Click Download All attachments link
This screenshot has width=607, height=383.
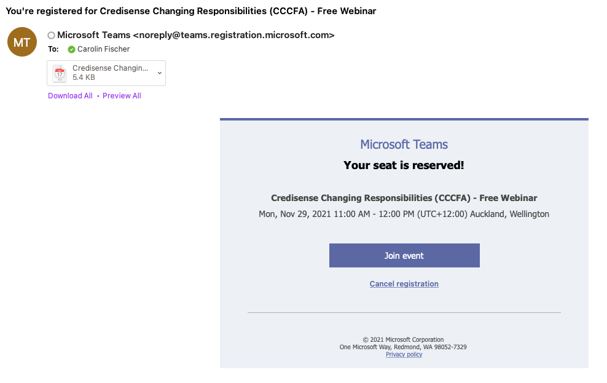tap(70, 96)
